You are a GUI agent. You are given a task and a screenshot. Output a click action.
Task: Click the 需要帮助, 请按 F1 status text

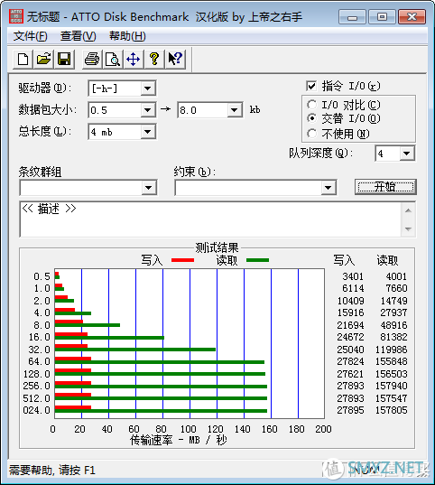(x=52, y=471)
